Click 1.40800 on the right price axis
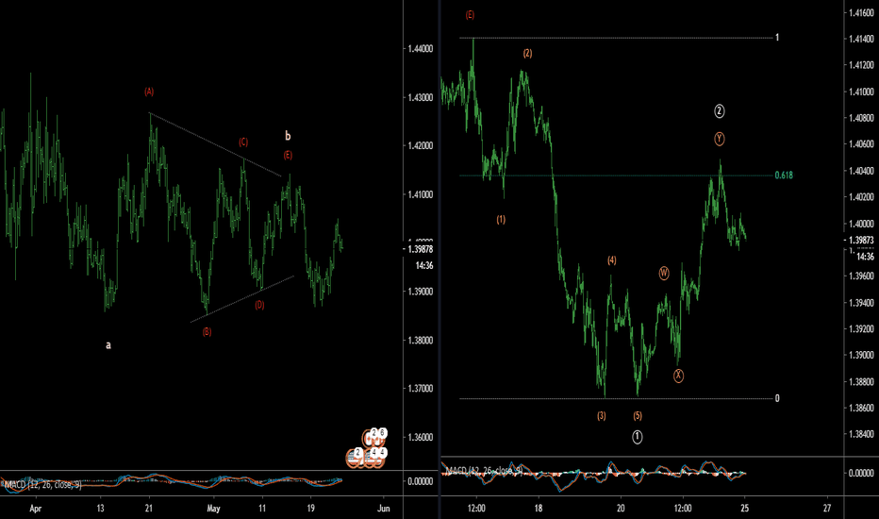 862,118
